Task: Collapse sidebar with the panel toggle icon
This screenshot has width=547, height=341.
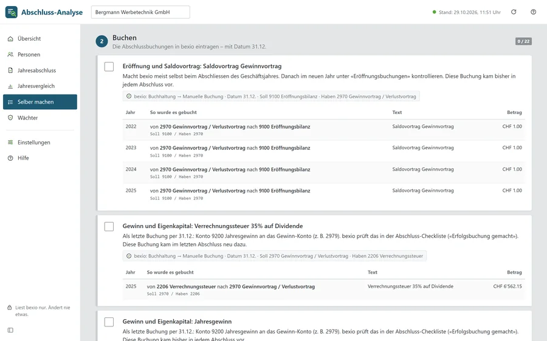Action: point(10,330)
